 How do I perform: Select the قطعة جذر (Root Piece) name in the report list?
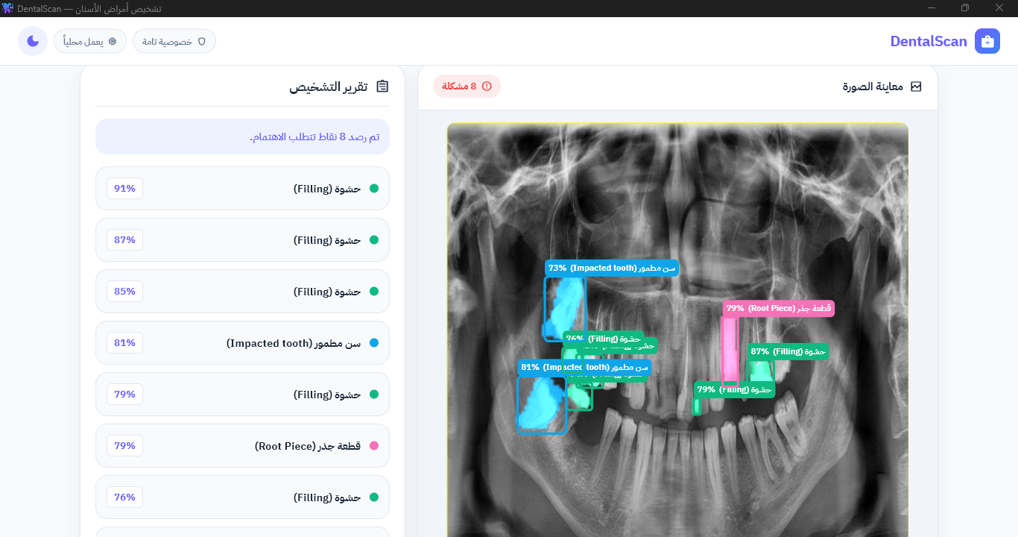308,446
